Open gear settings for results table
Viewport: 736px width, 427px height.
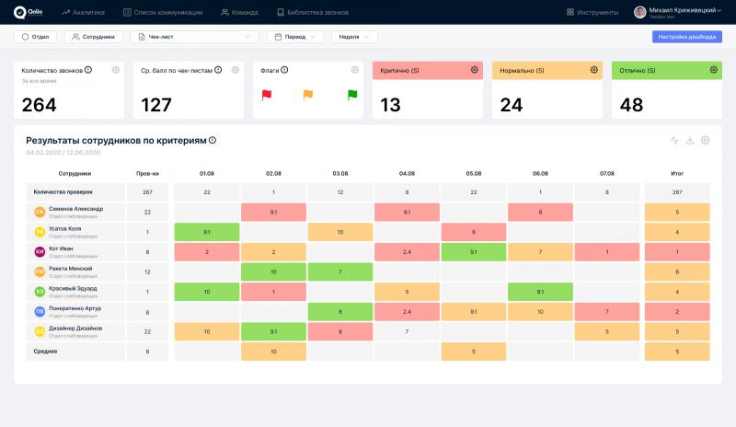[x=706, y=141]
